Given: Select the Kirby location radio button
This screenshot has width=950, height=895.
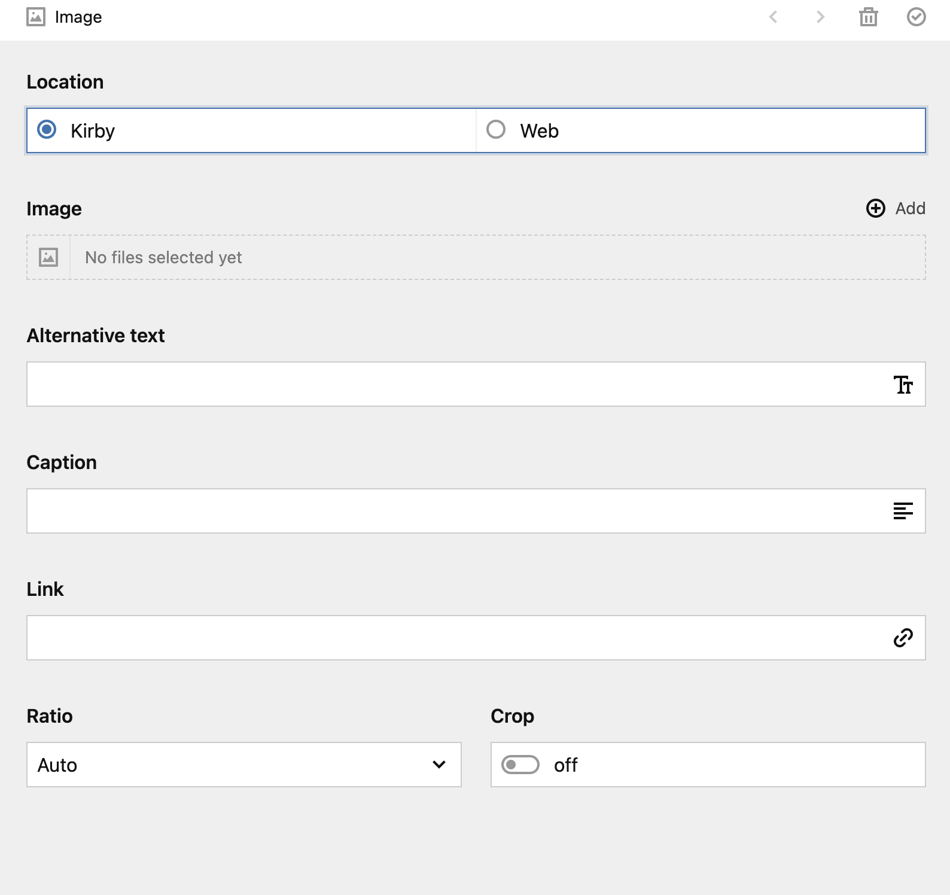Looking at the screenshot, I should click(x=47, y=130).
